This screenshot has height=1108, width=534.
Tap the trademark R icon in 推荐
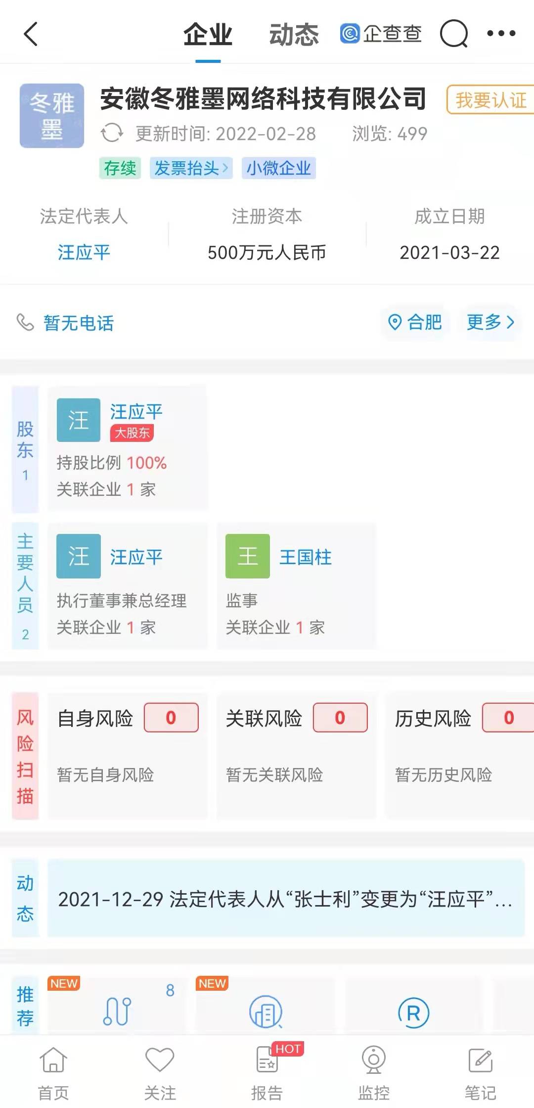point(413,1012)
